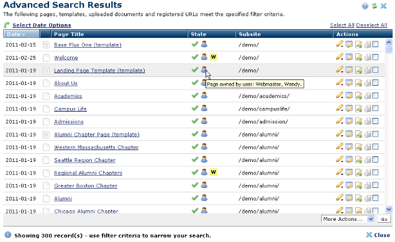Expand Select Date Options
The height and width of the screenshot is (242, 395).
coord(42,25)
